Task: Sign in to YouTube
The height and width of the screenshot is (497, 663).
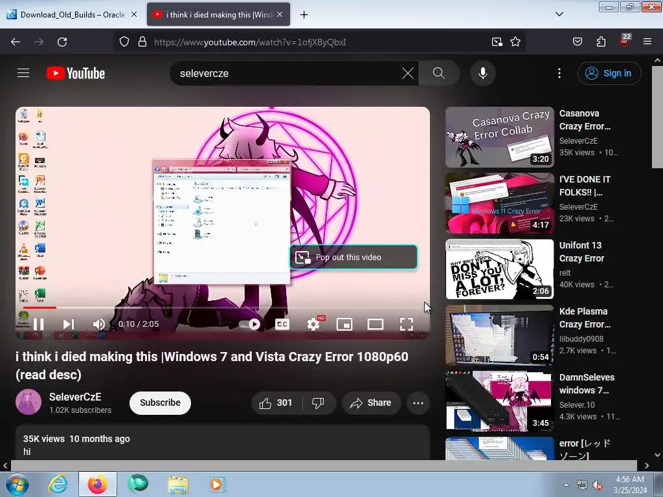Action: click(x=609, y=74)
